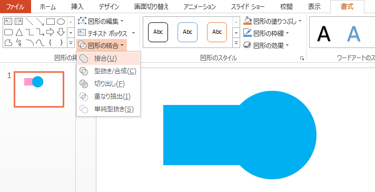
Task: Collapse the 図形の結合 dropdown
Action: pyautogui.click(x=102, y=45)
